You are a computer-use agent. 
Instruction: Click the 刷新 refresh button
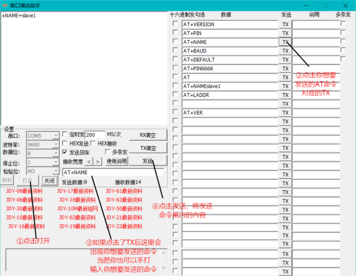7,180
